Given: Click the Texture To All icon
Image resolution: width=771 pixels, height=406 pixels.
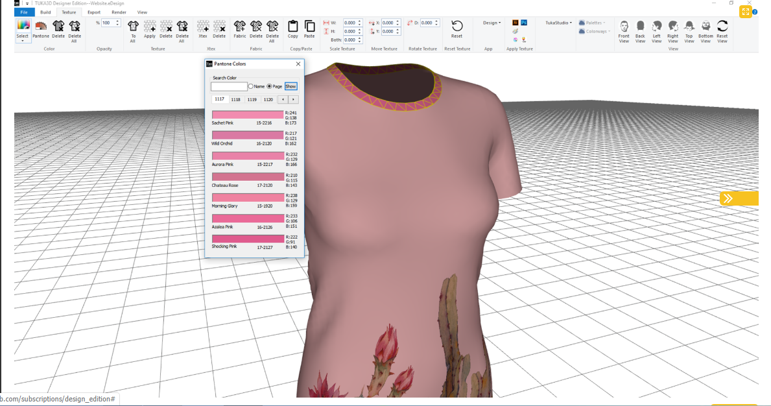Looking at the screenshot, I should point(133,29).
